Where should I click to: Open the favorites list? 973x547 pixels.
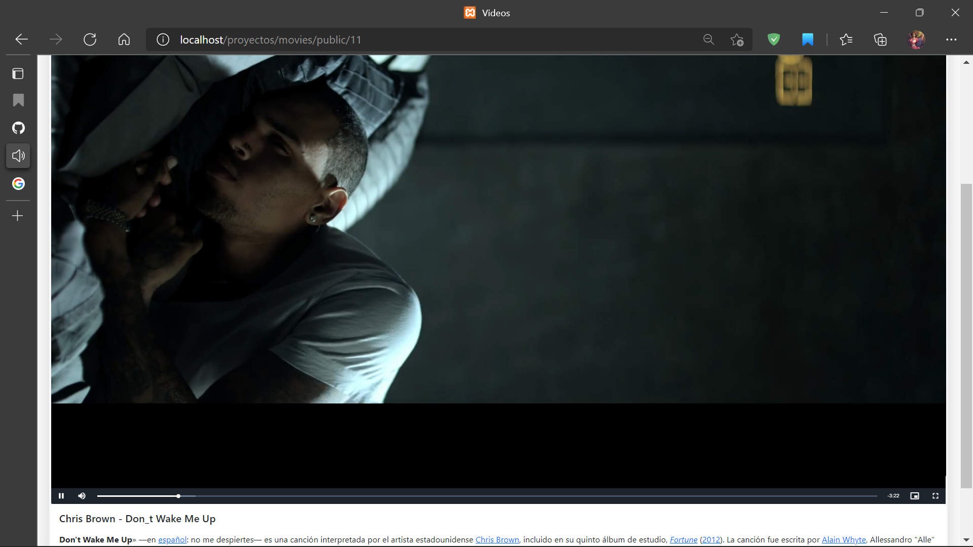847,40
